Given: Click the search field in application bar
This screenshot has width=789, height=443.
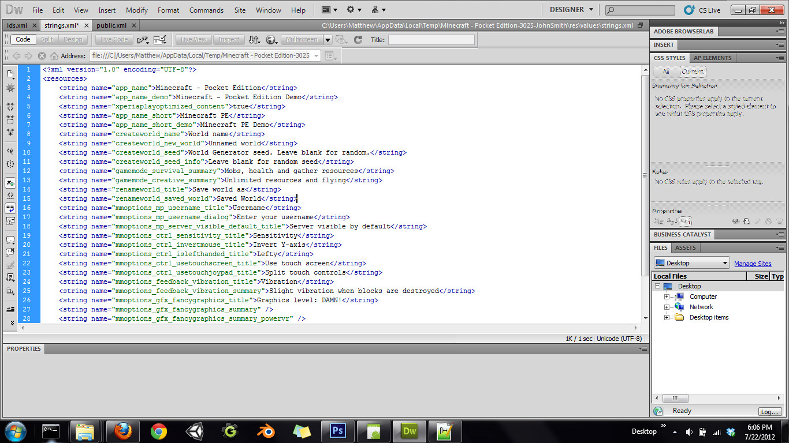Looking at the screenshot, I should (640, 10).
